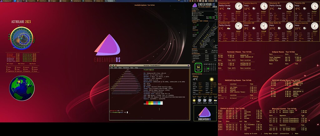The width and height of the screenshot is (320, 136).
Task: Click the ASTROLABE 2023 heading
Action: pos(21,22)
